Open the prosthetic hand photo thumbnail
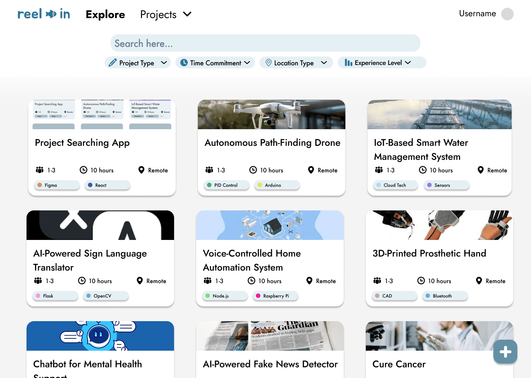 pos(440,225)
